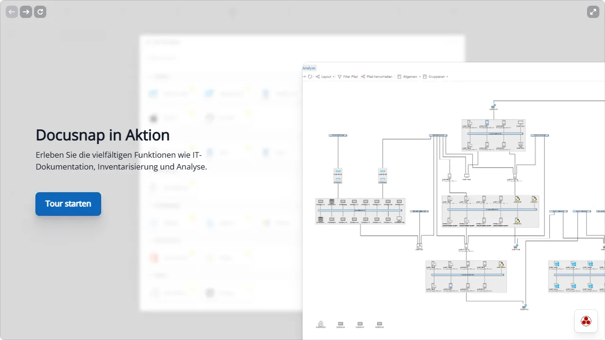Enter fullscreen with the expand icon
The image size is (605, 340).
tap(593, 12)
